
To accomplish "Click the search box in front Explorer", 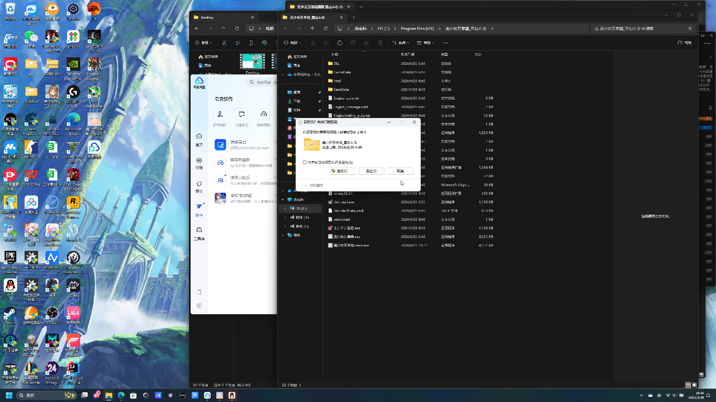I will pyautogui.click(x=643, y=28).
